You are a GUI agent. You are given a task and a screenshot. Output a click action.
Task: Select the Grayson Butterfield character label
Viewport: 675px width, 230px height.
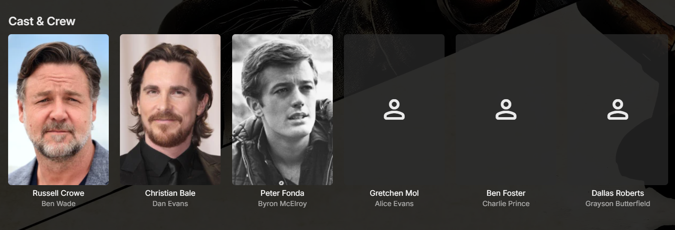[618, 203]
